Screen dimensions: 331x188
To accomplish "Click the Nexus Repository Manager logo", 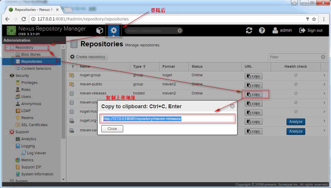I will [11, 31].
